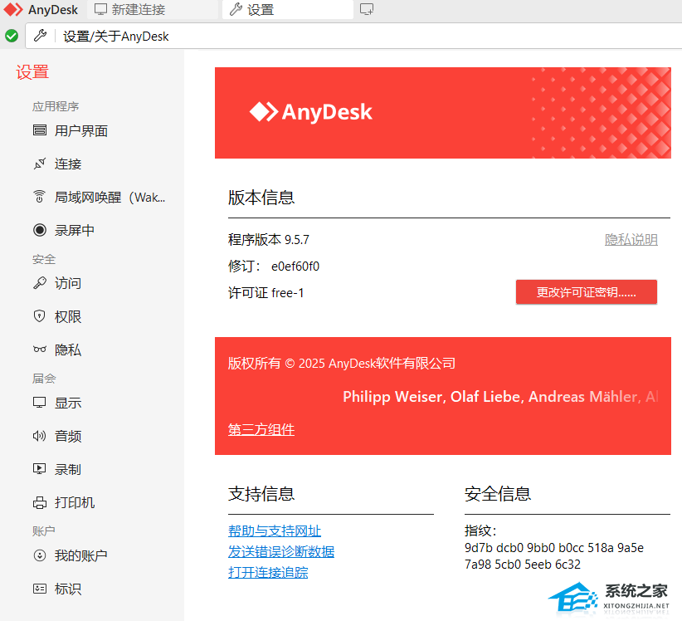The image size is (682, 621).
Task: Click the 许可证 free-1 text
Action: (x=265, y=293)
